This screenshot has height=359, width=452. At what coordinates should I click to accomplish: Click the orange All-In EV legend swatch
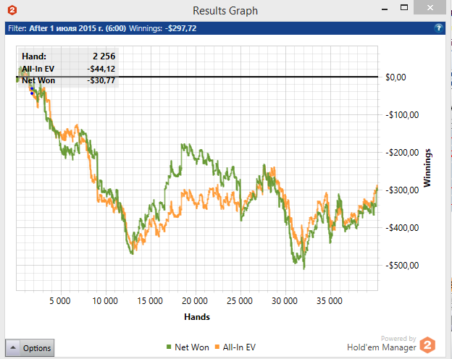pos(217,347)
